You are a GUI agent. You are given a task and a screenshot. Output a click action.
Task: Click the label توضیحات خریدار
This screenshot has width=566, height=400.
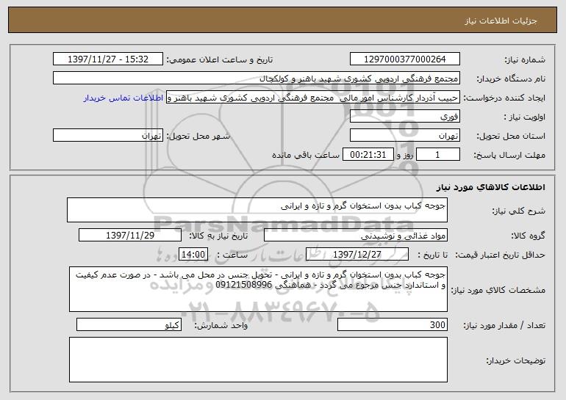tap(516, 360)
